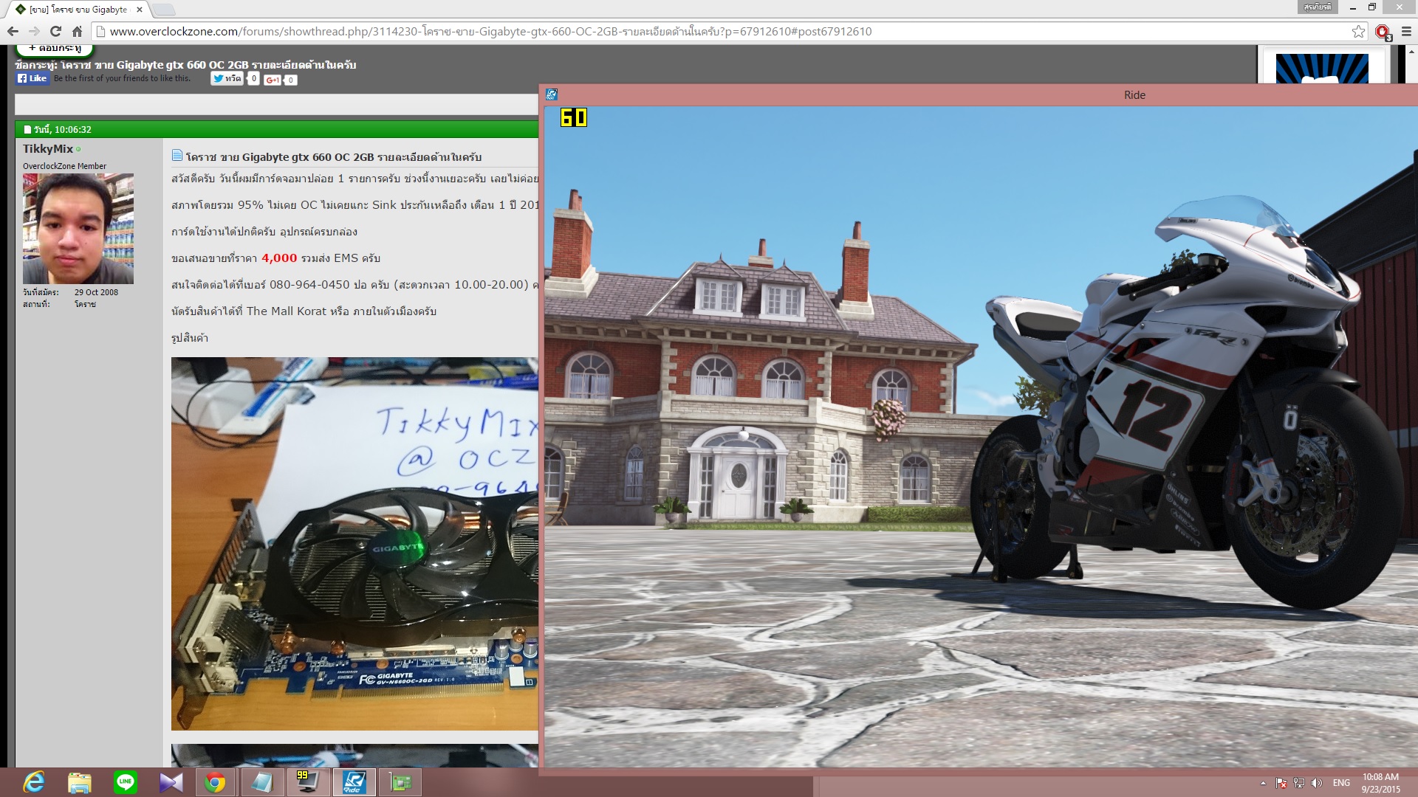The image size is (1418, 797).
Task: Bookmark page with the star icon
Action: coord(1358,31)
